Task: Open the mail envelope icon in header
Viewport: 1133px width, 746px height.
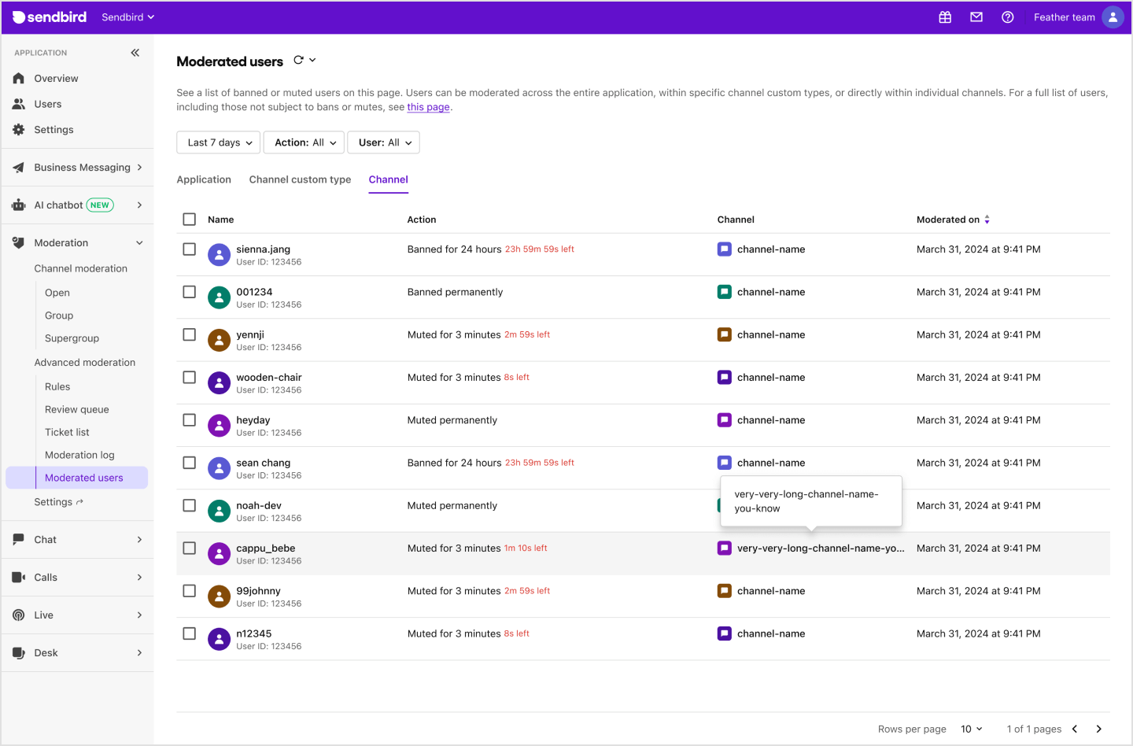Action: tap(976, 17)
